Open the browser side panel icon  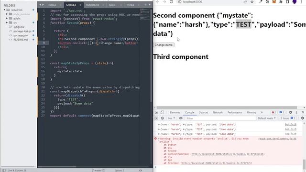click(287, 2)
